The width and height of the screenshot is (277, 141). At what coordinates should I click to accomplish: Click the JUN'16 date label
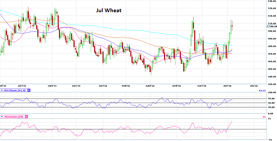tap(228, 86)
